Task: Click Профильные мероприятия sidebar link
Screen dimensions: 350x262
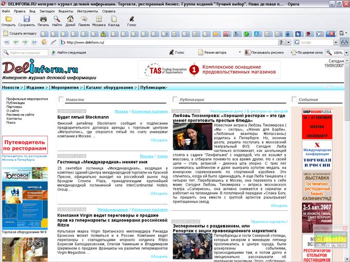Action: tap(27, 99)
